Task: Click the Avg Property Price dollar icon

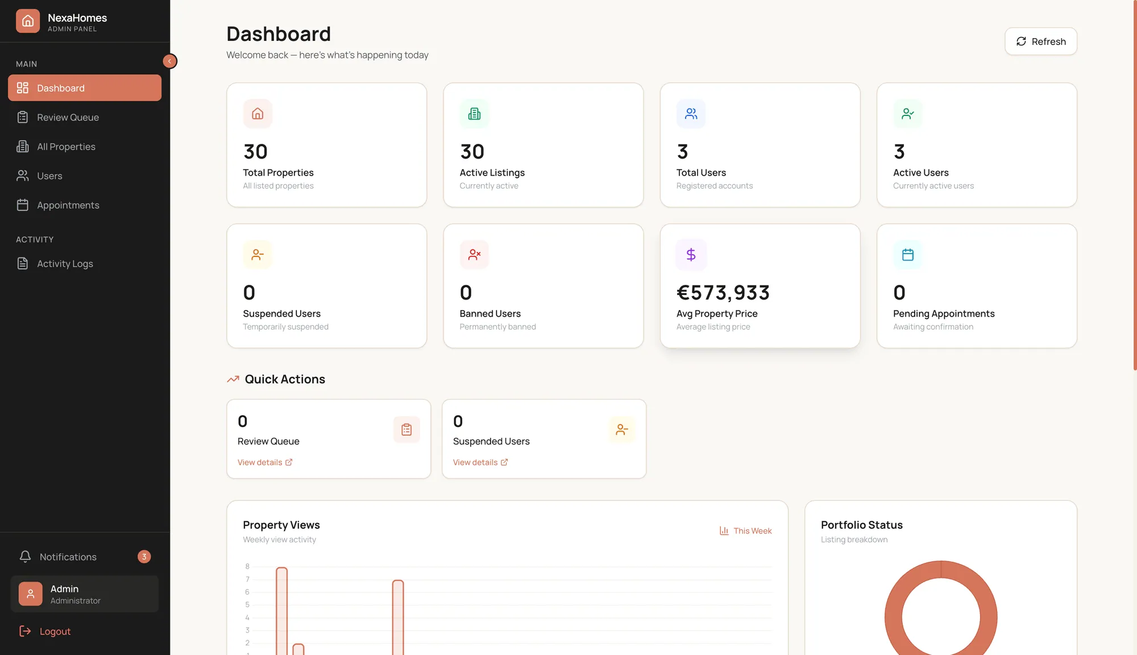Action: pyautogui.click(x=691, y=255)
